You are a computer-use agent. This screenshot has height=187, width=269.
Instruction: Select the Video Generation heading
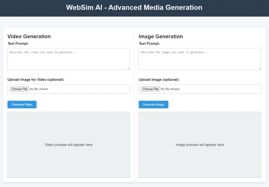click(x=29, y=36)
